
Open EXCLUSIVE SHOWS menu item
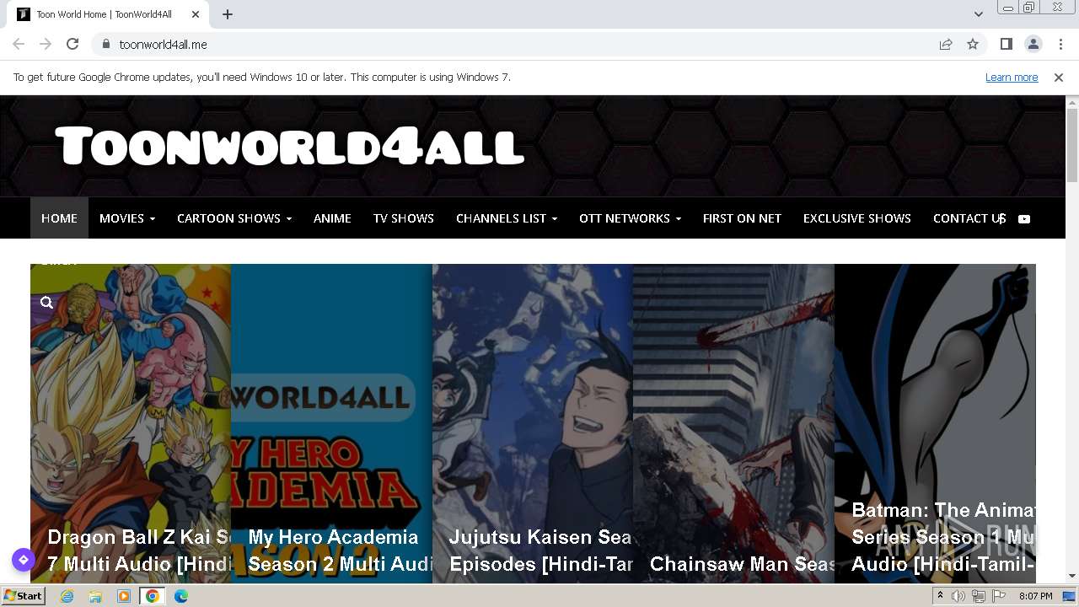pos(857,218)
